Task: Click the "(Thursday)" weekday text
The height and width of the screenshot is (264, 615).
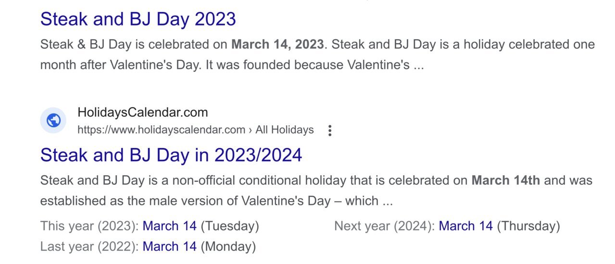Action: click(528, 226)
